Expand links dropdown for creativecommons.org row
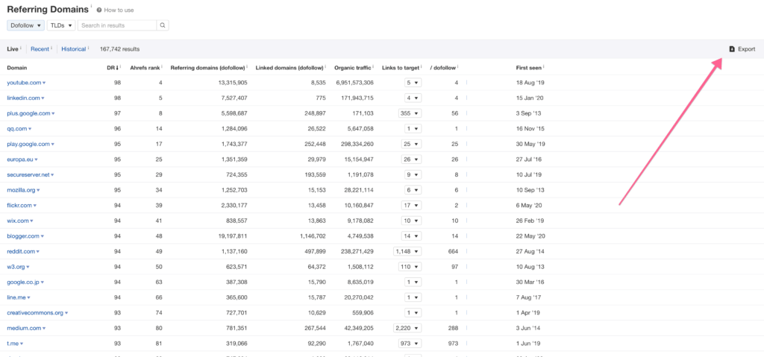Screen dimensions: 764x357 tap(413, 313)
